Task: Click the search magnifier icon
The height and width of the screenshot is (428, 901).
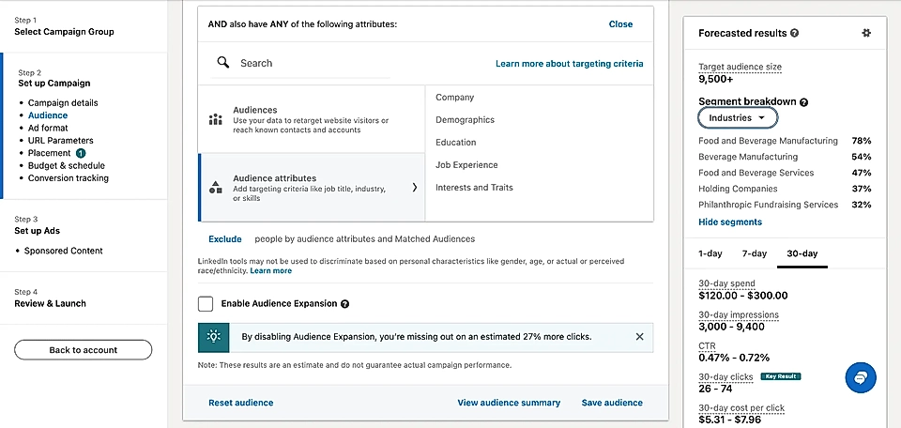Action: pyautogui.click(x=223, y=62)
